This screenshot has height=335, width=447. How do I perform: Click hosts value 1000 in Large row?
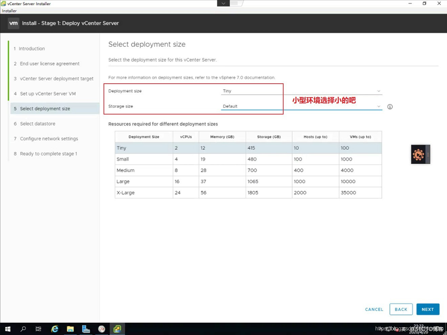pyautogui.click(x=299, y=182)
